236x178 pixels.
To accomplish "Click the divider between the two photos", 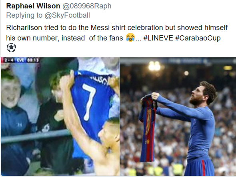I will click(119, 117).
